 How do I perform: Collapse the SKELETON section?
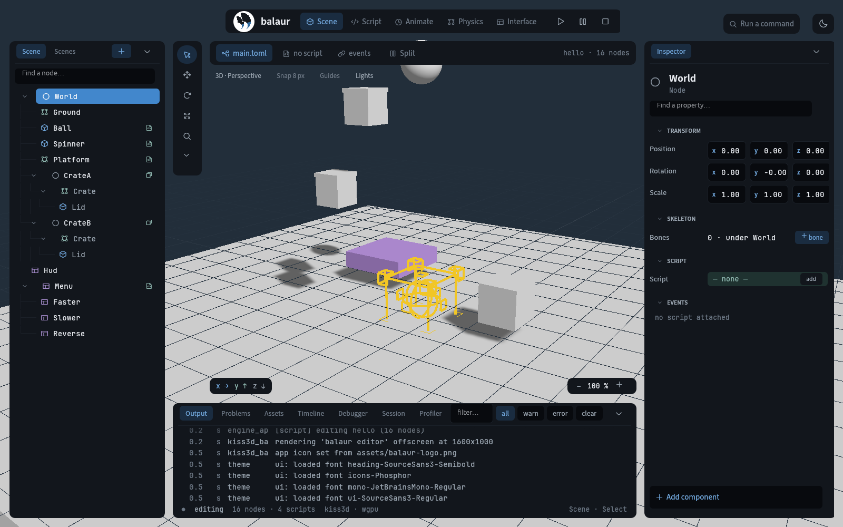[660, 219]
